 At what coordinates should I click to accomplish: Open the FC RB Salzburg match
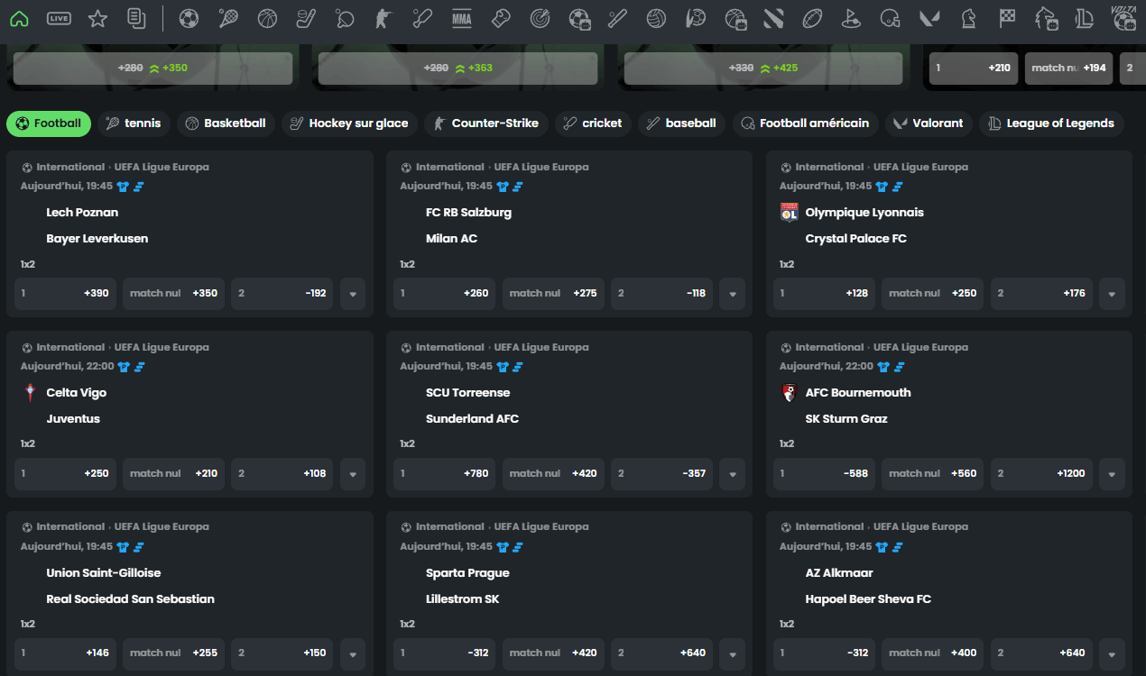click(x=468, y=213)
